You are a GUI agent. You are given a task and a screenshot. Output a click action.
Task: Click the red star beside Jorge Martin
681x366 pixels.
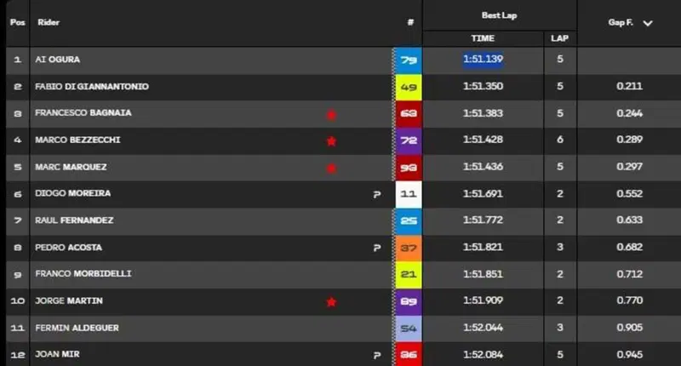point(331,302)
